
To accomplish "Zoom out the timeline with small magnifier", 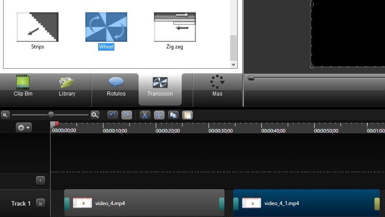I will tap(5, 115).
